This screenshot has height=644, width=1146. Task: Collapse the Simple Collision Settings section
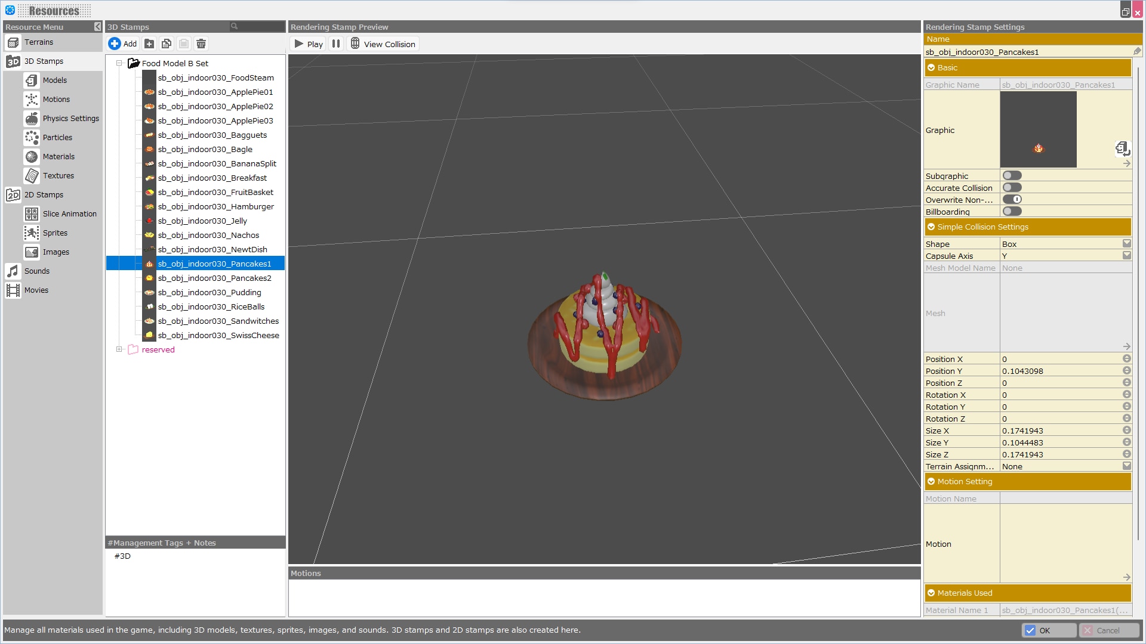coord(931,227)
